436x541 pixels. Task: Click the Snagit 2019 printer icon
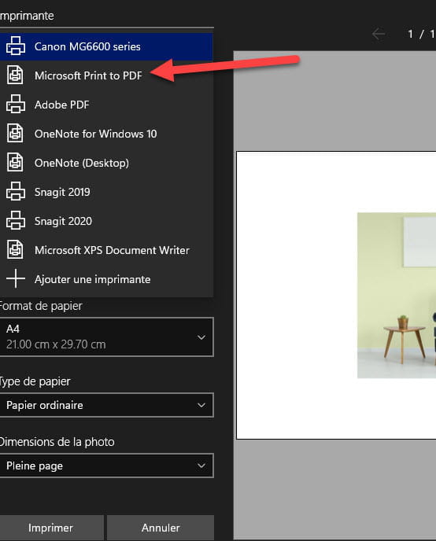pyautogui.click(x=16, y=192)
